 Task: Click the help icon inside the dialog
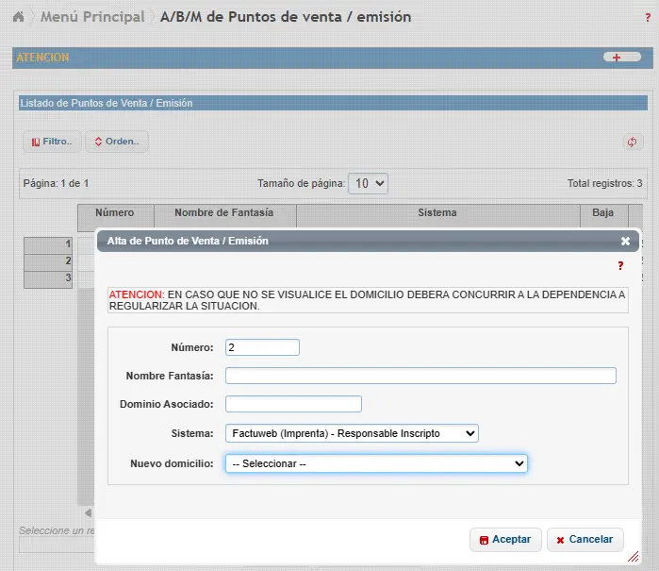click(620, 267)
